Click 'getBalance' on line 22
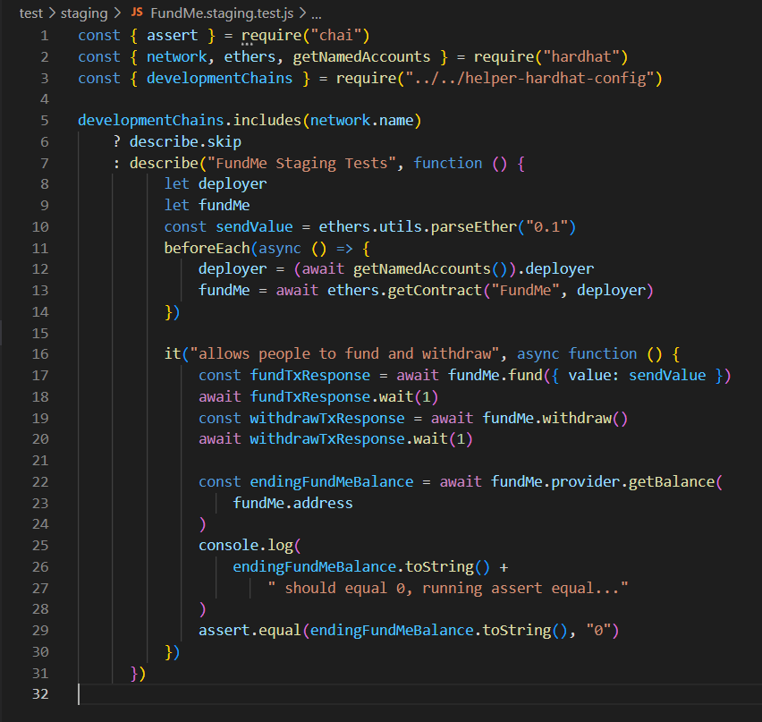Image resolution: width=762 pixels, height=722 pixels. 672,482
